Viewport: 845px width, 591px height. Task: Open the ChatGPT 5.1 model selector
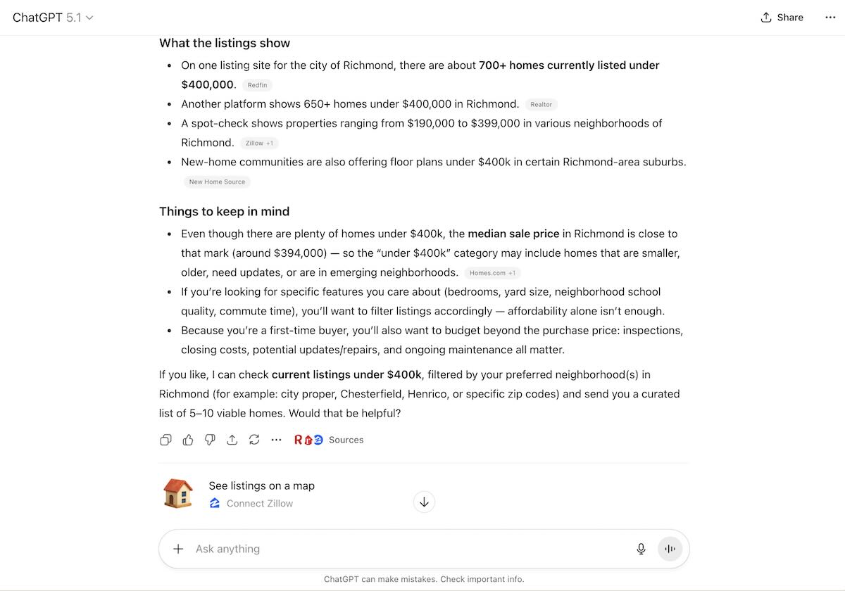pyautogui.click(x=53, y=17)
